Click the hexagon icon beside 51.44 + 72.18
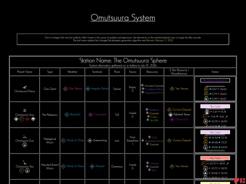The image size is (246, 184). pos(205,138)
